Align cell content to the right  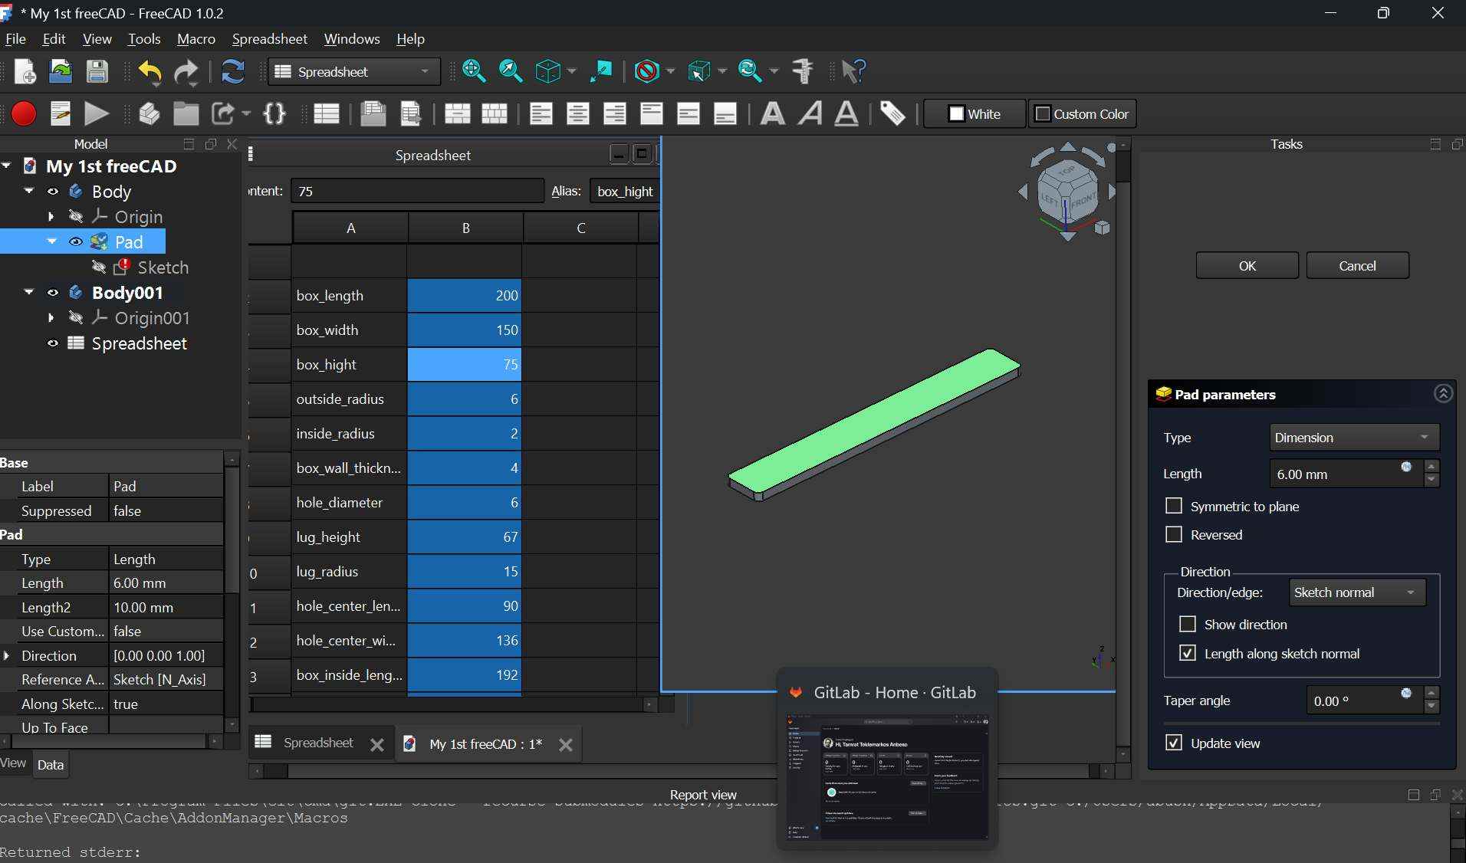pos(615,114)
